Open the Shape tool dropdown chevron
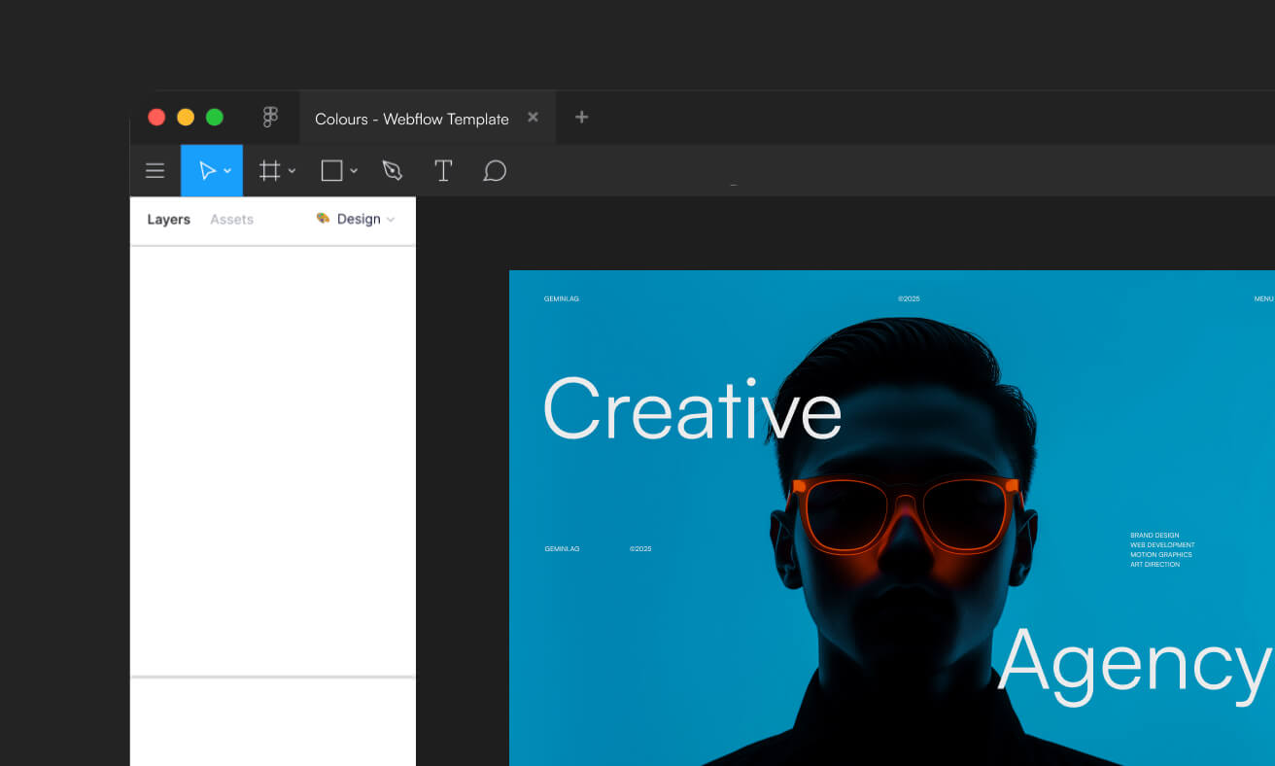Image resolution: width=1275 pixels, height=766 pixels. (x=352, y=170)
